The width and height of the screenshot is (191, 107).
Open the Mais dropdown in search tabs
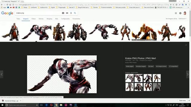pos(56,19)
